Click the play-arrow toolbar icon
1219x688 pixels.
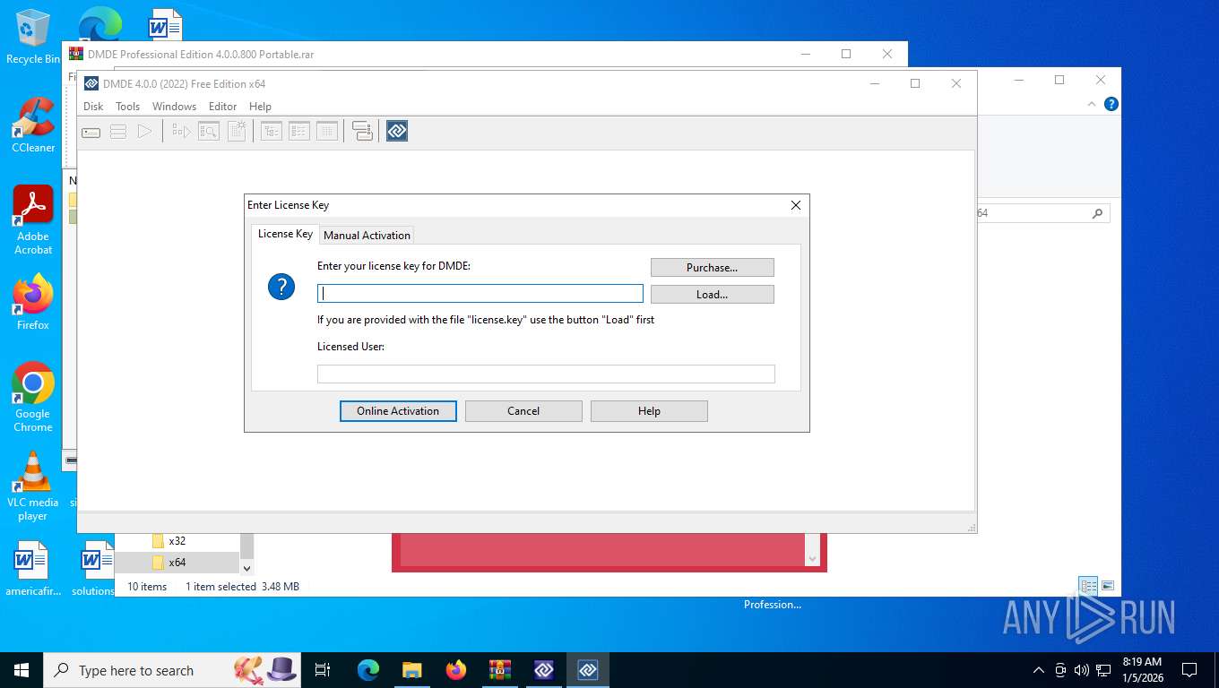(x=144, y=132)
